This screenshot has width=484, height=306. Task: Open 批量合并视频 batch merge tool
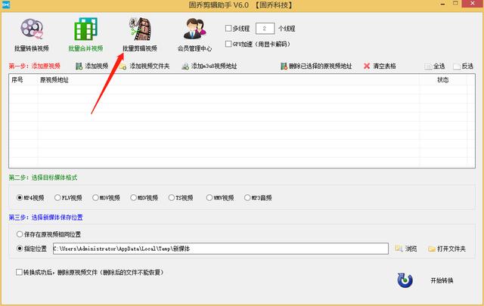click(85, 35)
